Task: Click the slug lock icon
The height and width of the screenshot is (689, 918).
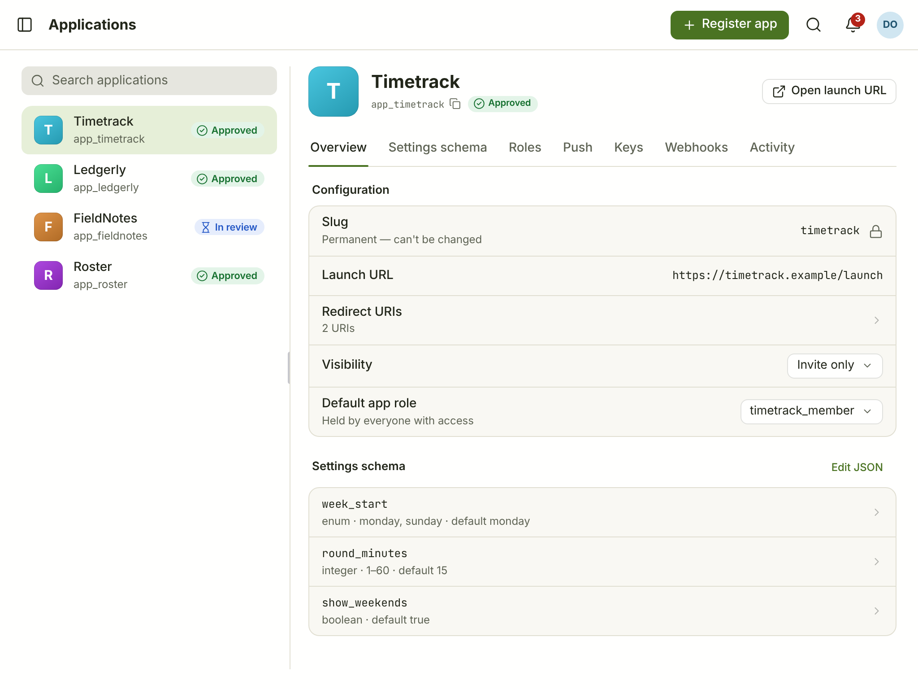Action: (876, 231)
